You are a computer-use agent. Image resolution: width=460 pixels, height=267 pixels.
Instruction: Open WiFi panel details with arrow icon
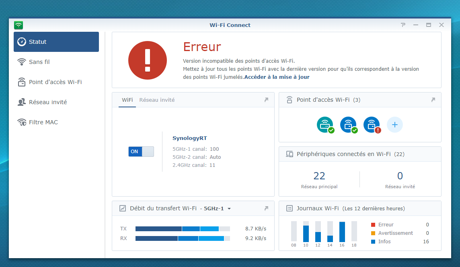266,100
